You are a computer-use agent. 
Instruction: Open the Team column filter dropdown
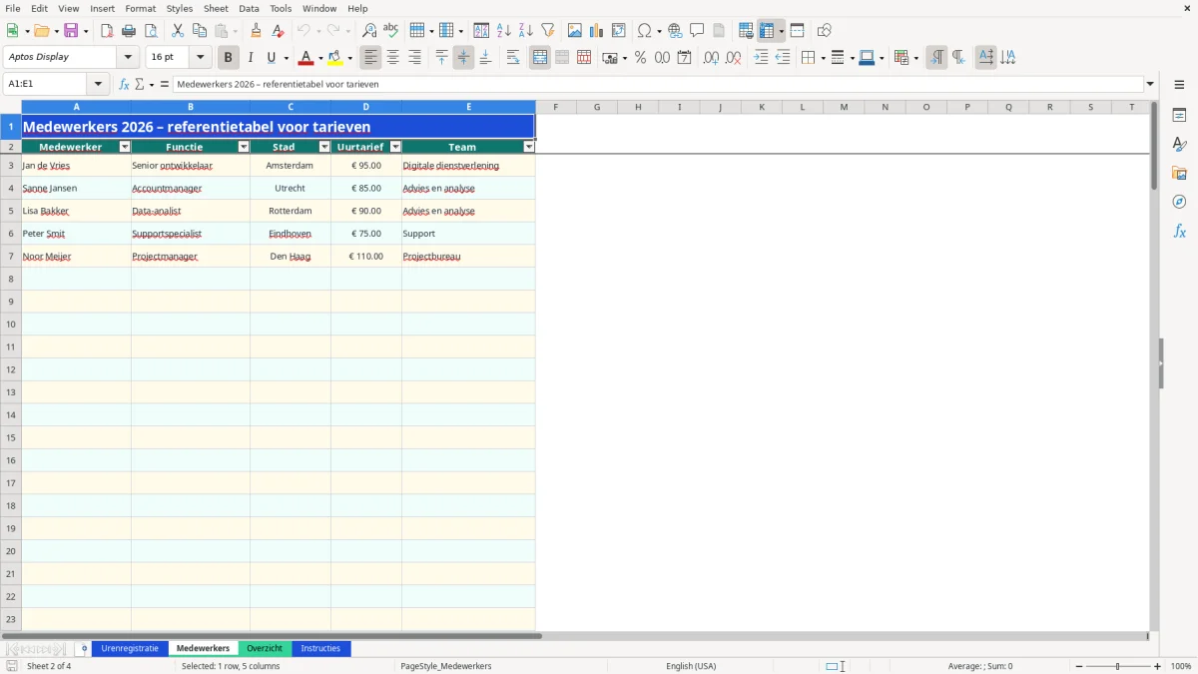[x=529, y=147]
